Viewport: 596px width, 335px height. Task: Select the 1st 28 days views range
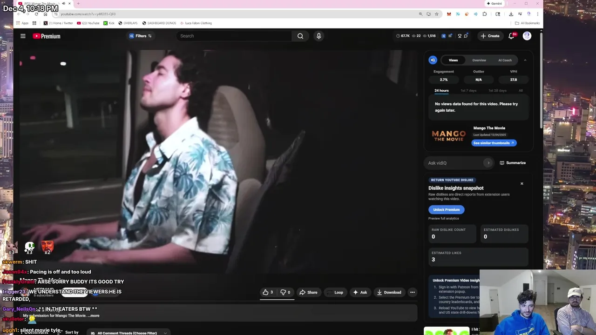(x=497, y=90)
